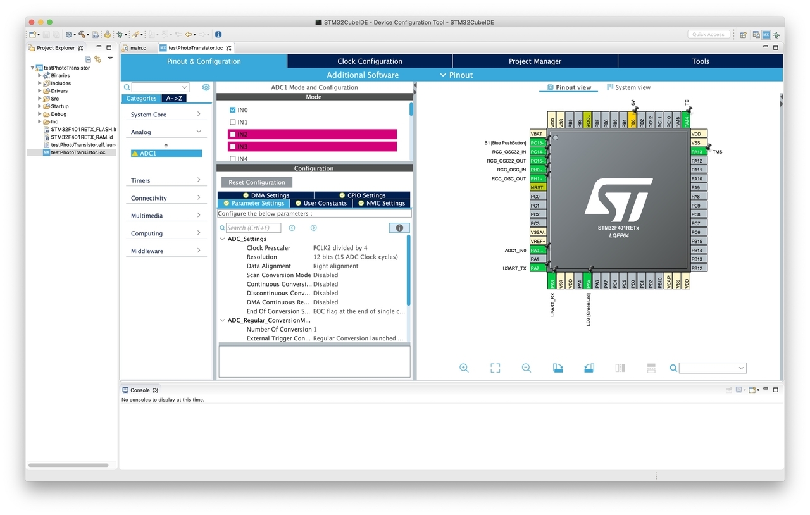810x515 pixels.
Task: Maximize the Console panel
Action: point(776,390)
